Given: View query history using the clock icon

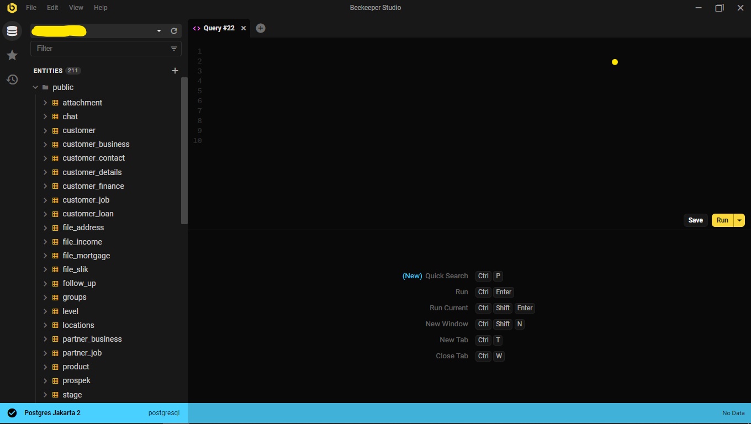Looking at the screenshot, I should 12,79.
